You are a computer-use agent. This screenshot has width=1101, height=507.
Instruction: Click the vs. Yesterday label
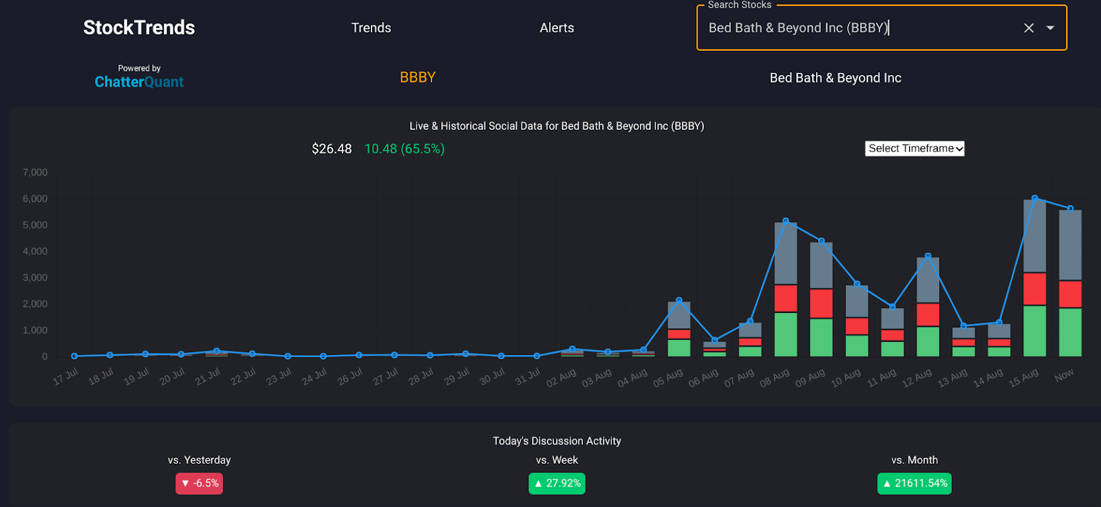(x=199, y=460)
